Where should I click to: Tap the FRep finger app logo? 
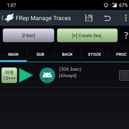pos(9,18)
